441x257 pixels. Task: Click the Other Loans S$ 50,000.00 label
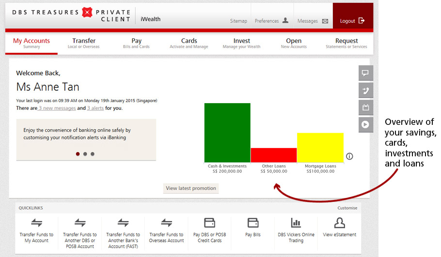point(274,168)
